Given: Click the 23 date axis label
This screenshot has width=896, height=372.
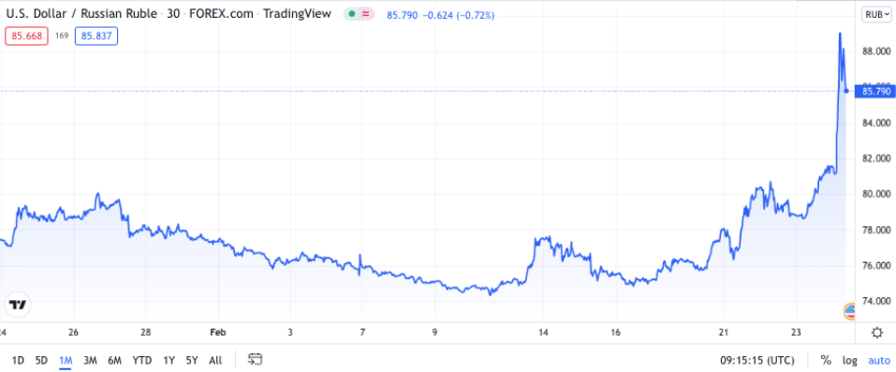Looking at the screenshot, I should tap(797, 332).
